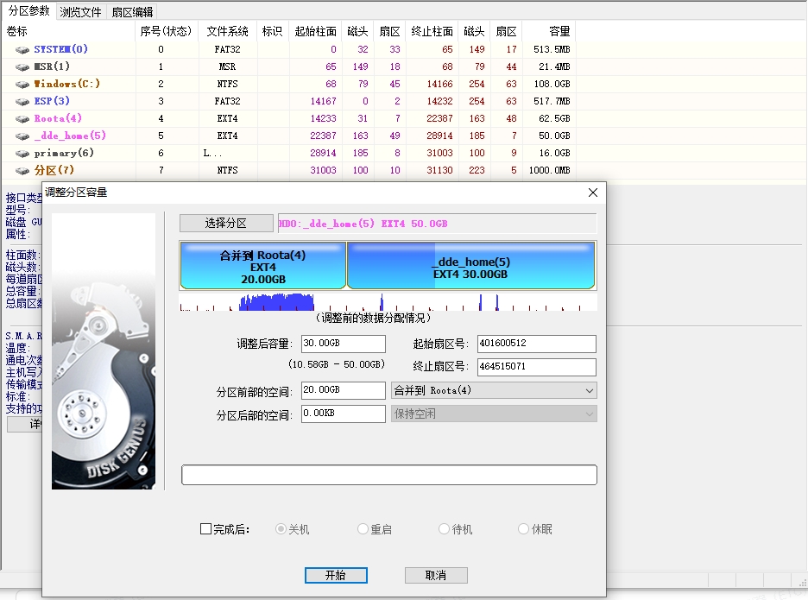Viewport: 808px width, 600px height.
Task: Click the Roota(4) partition drive icon
Action: [x=22, y=119]
